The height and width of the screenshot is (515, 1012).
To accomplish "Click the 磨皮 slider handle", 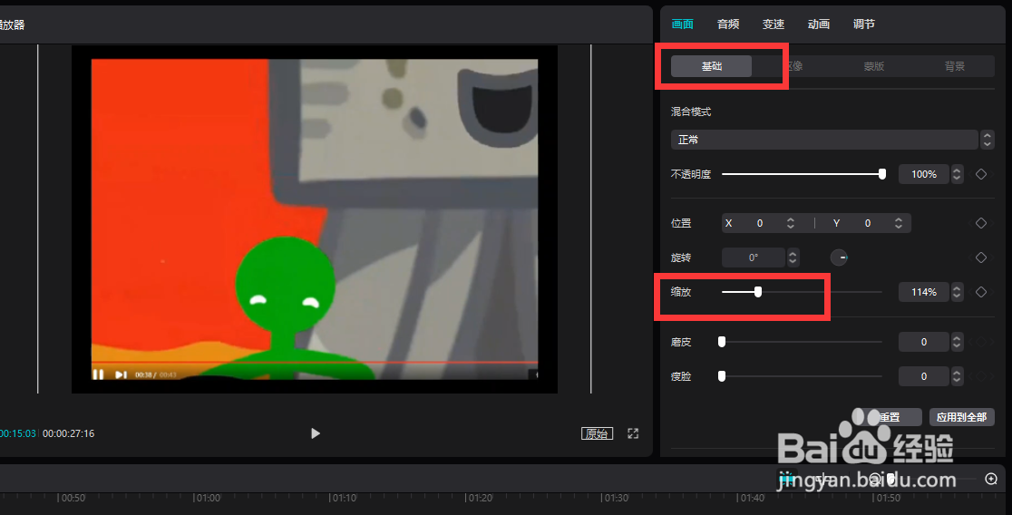I will (x=722, y=342).
